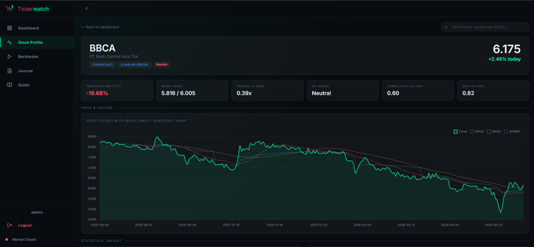Click the +2.49% today change
Viewport: 534px width, 247px height.
point(505,59)
